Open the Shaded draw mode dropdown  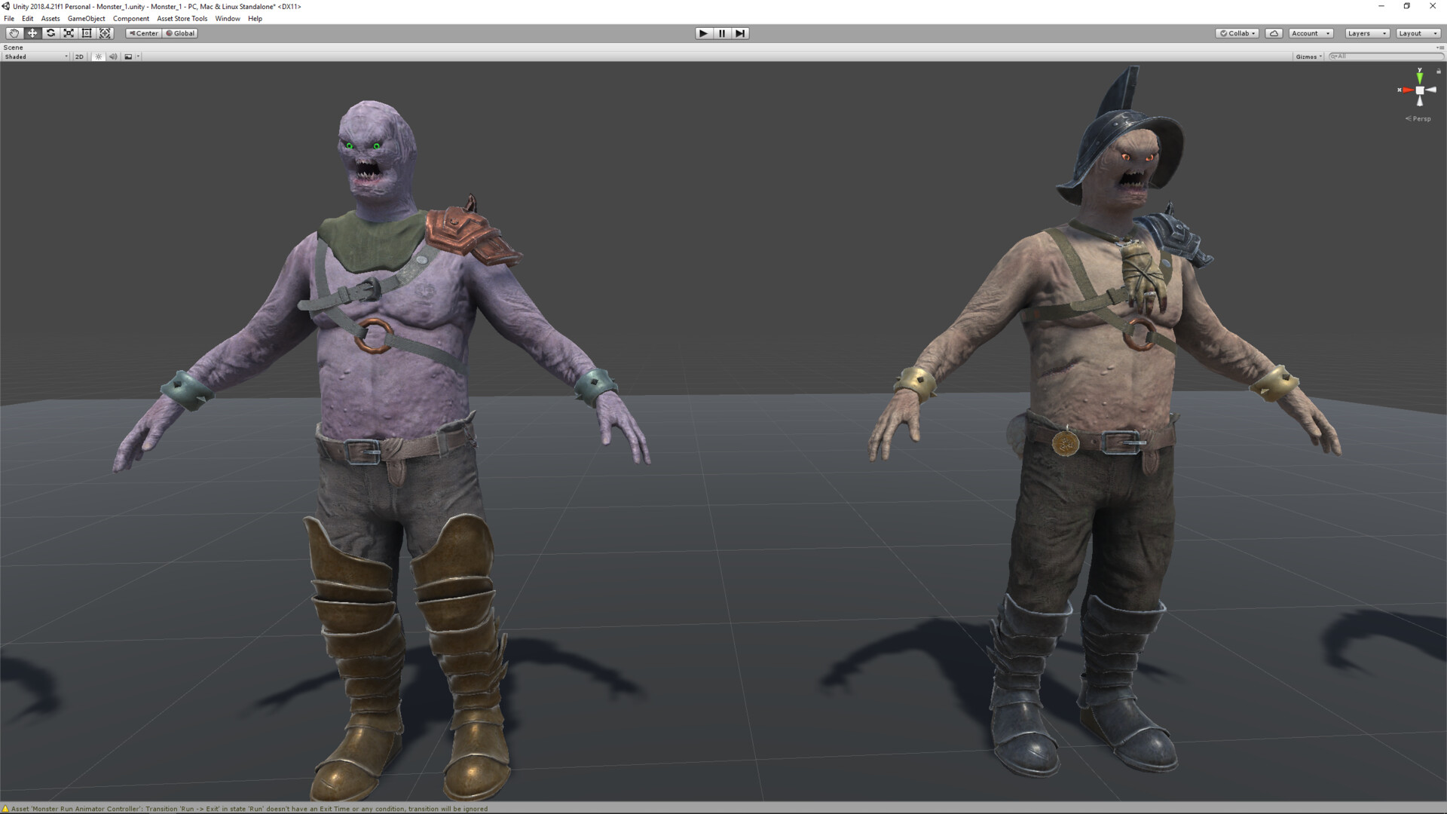coord(36,57)
